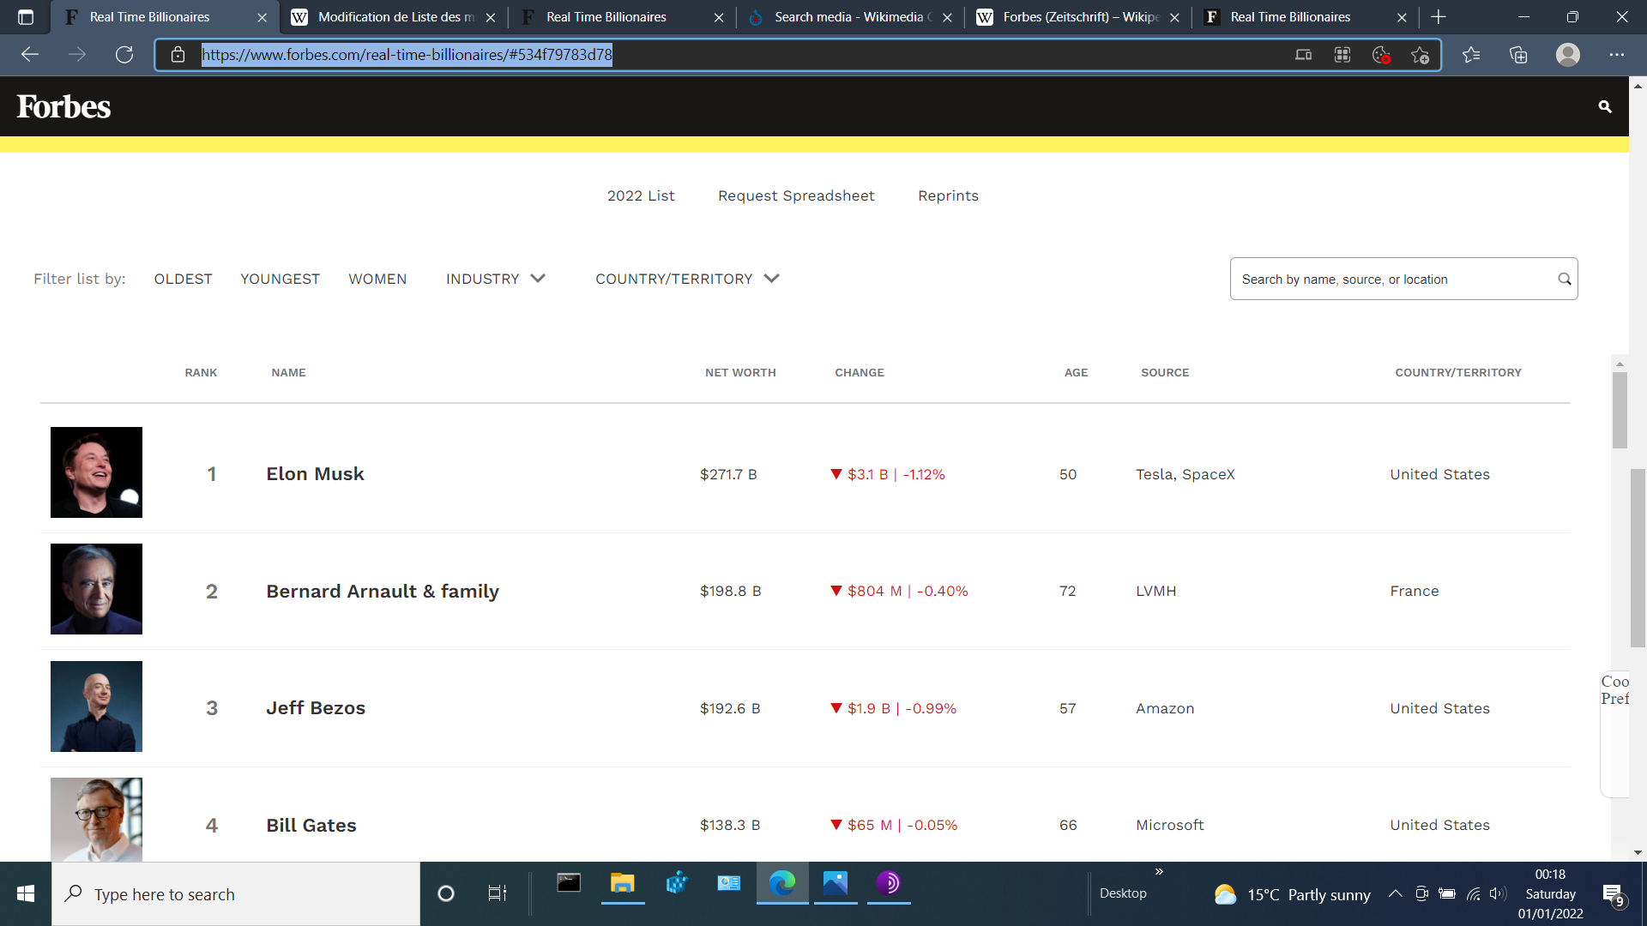The image size is (1647, 926).
Task: Click the page scrollbar down arrow
Action: (x=1638, y=853)
